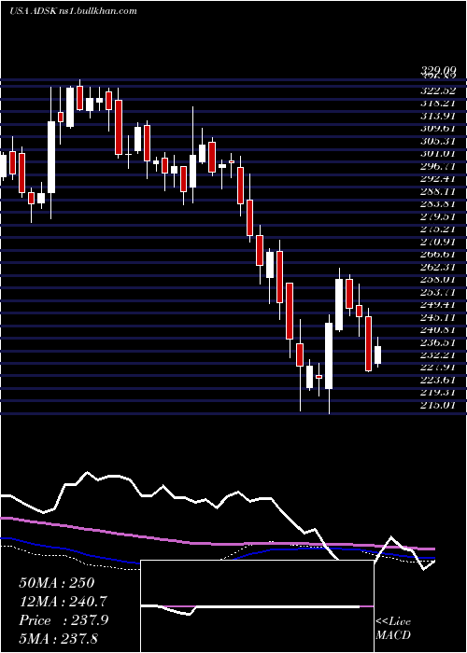Select the 292.41 price level label

(438, 179)
